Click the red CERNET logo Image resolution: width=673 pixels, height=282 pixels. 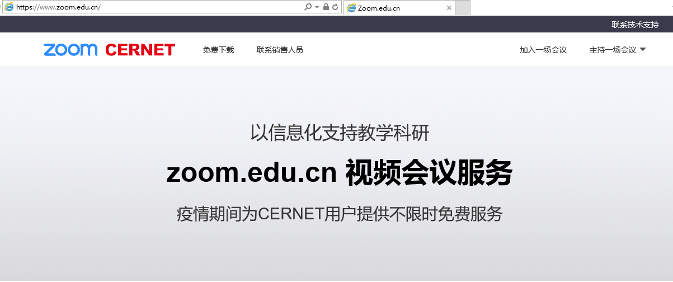point(140,50)
